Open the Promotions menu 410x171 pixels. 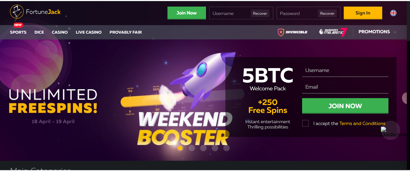point(374,32)
